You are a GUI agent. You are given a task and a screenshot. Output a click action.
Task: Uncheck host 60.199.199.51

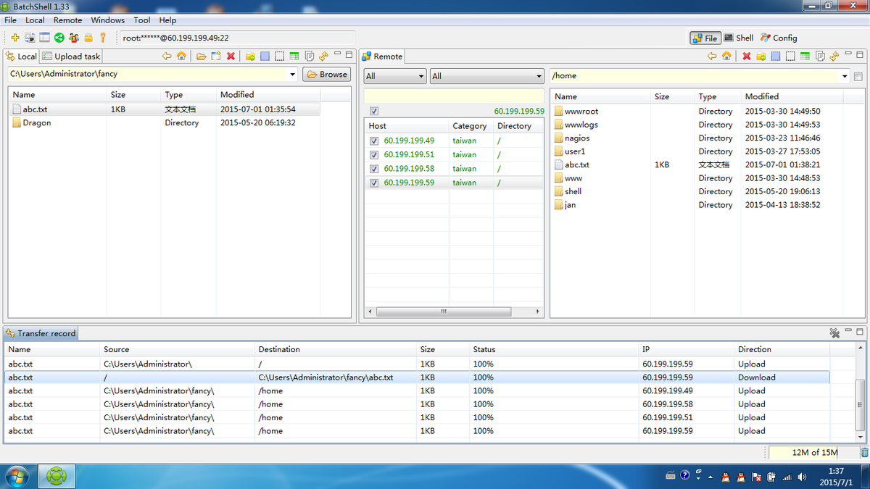coord(374,154)
